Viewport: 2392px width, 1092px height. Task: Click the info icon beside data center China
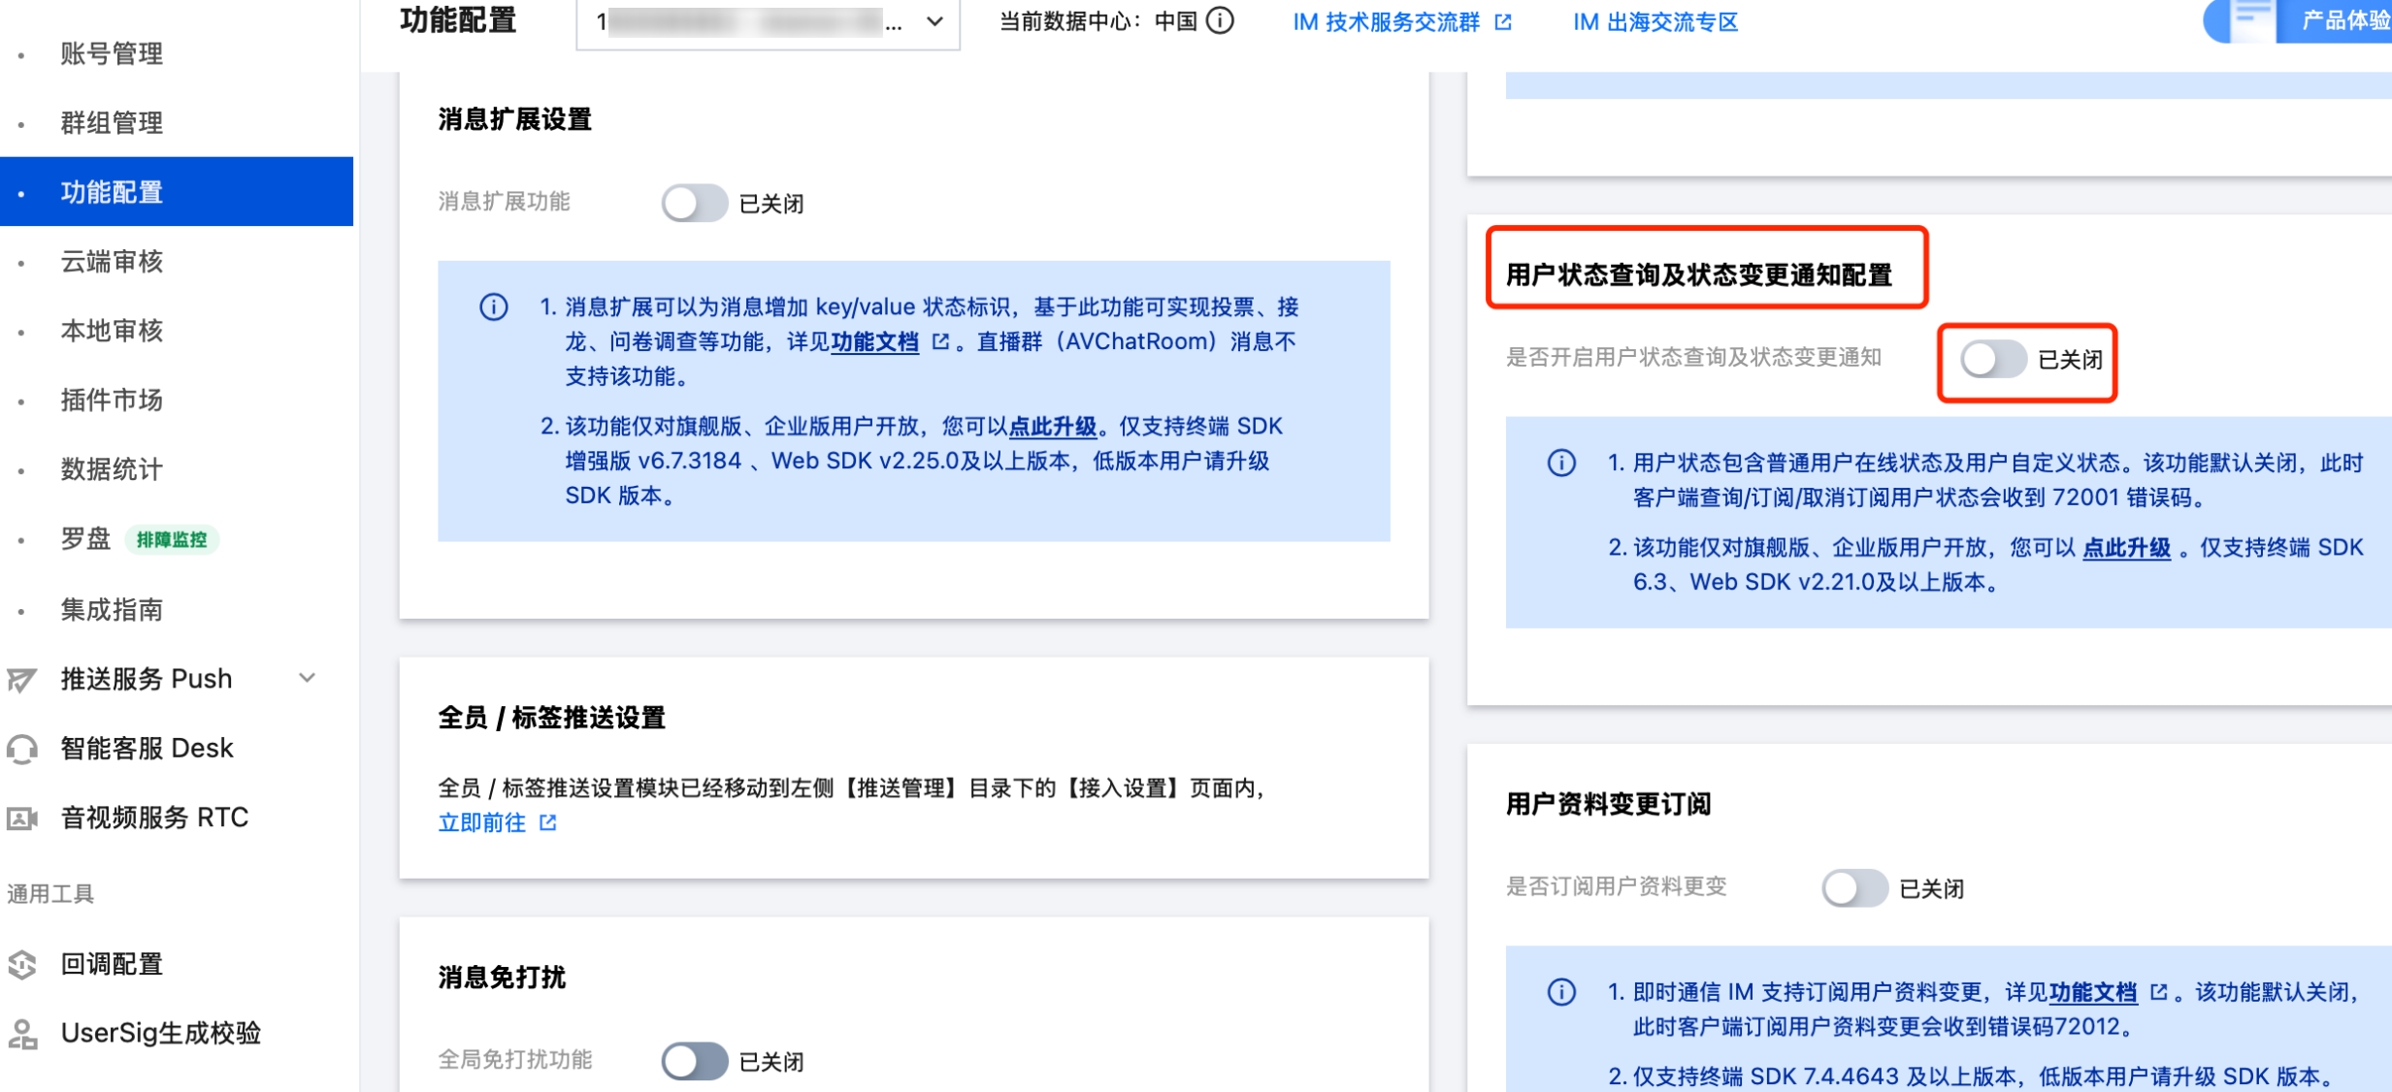coord(1220,20)
